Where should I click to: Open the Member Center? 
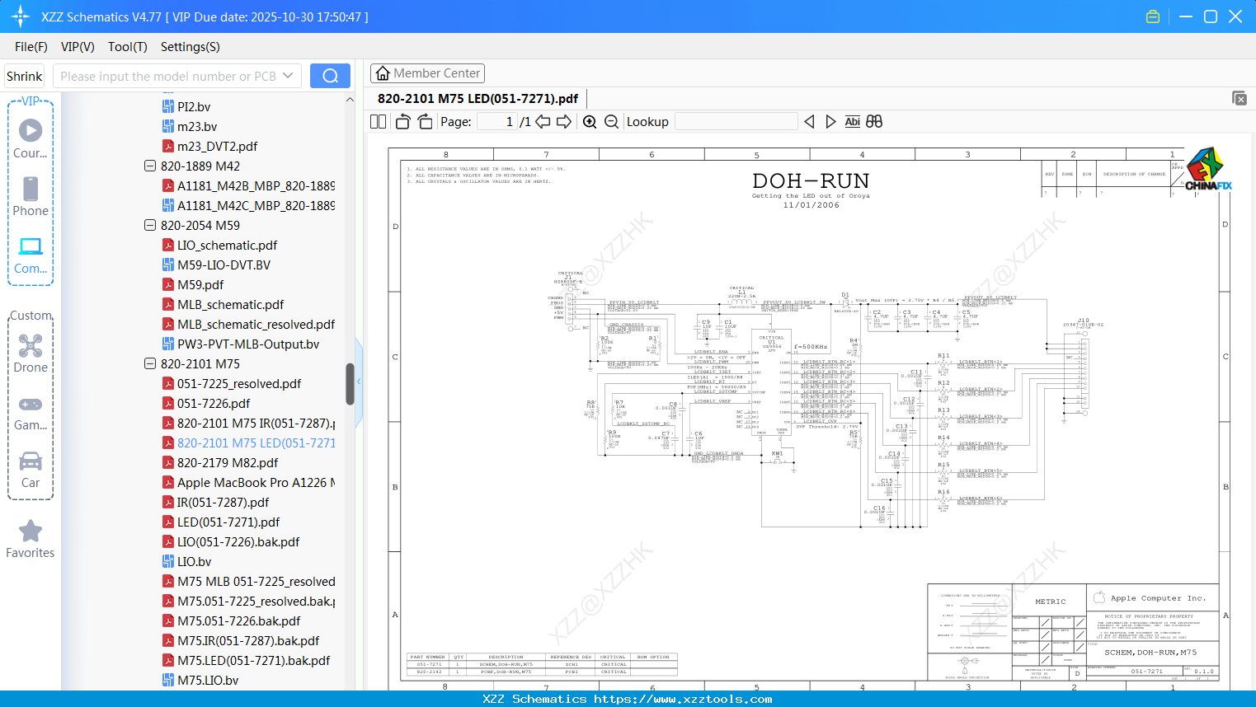click(427, 73)
